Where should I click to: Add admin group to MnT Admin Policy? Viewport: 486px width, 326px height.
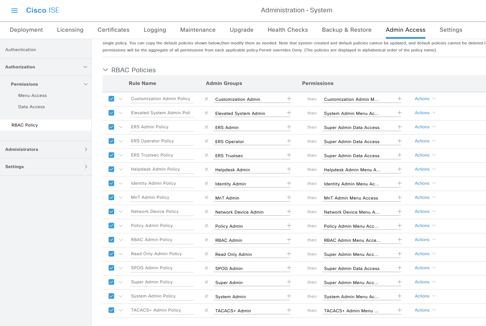click(289, 197)
